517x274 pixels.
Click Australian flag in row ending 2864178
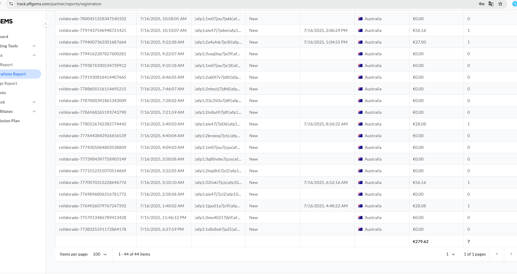(360, 229)
